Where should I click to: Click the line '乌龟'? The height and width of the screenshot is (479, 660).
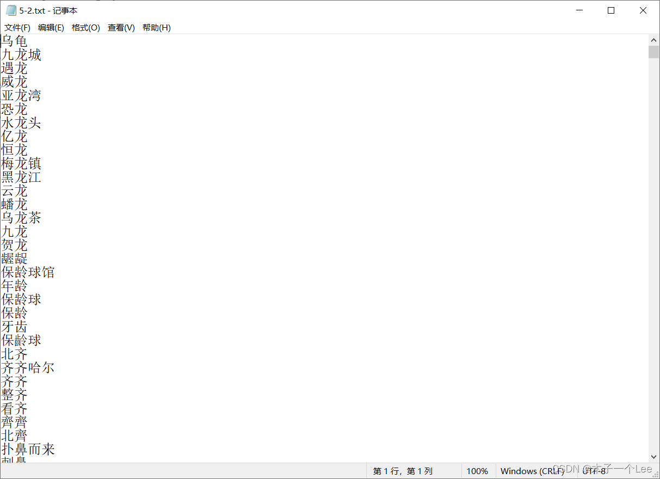pos(14,41)
